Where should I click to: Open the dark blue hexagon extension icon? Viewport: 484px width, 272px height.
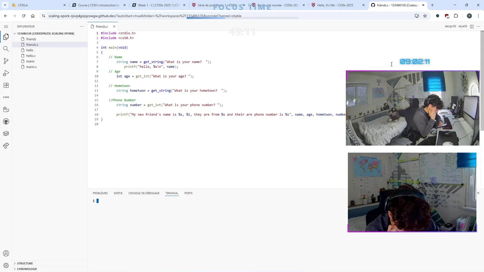click(x=437, y=16)
